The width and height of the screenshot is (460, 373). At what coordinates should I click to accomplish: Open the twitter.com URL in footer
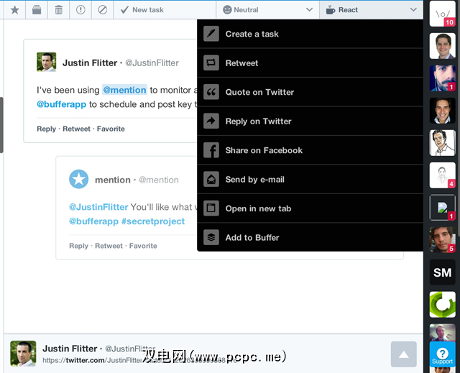[139, 360]
